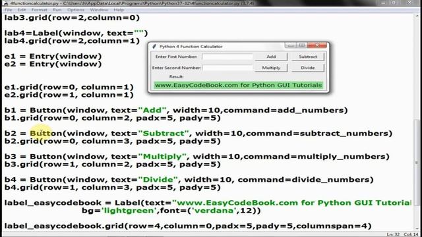Click the green 'lightgreen' string in code
Screen dimensions: 422x237
[129, 211]
